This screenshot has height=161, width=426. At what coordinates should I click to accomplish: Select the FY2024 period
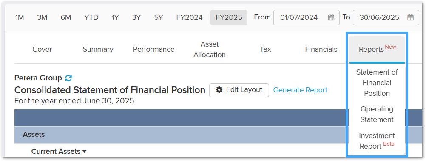pos(189,18)
